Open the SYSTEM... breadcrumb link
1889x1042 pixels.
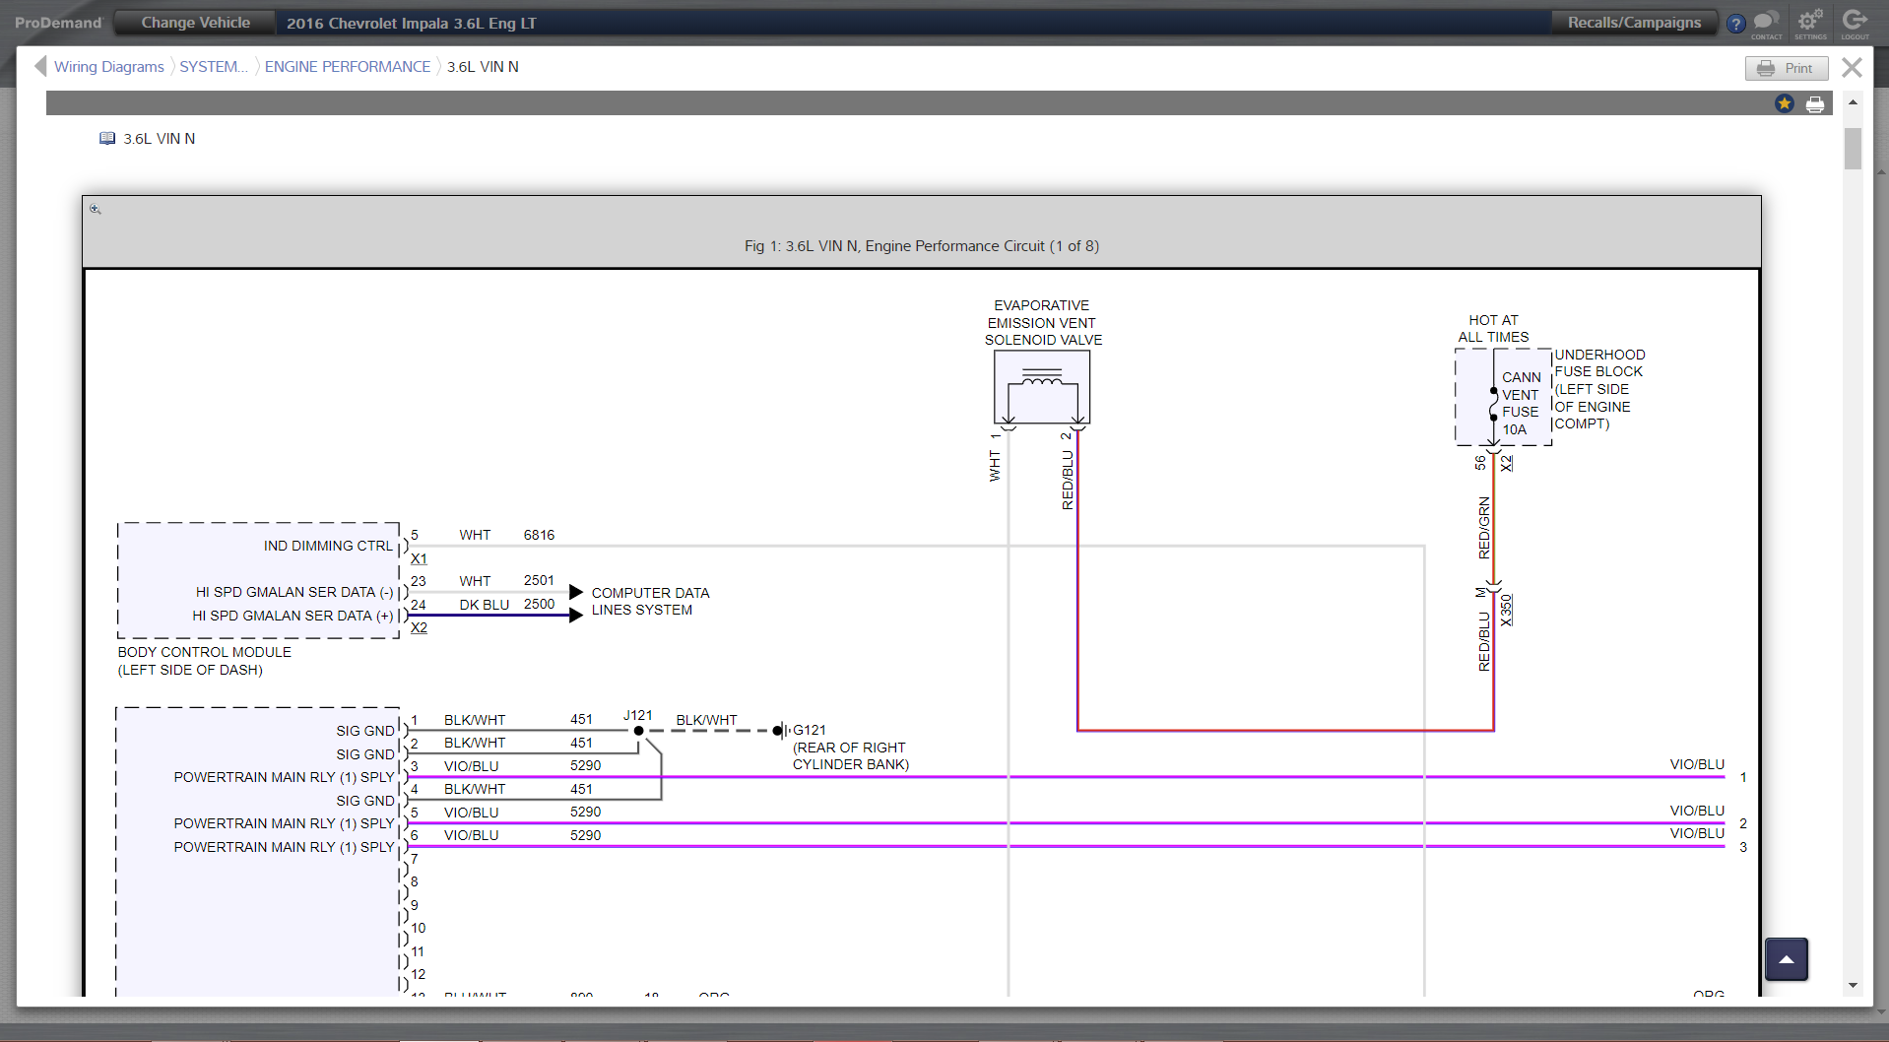213,67
